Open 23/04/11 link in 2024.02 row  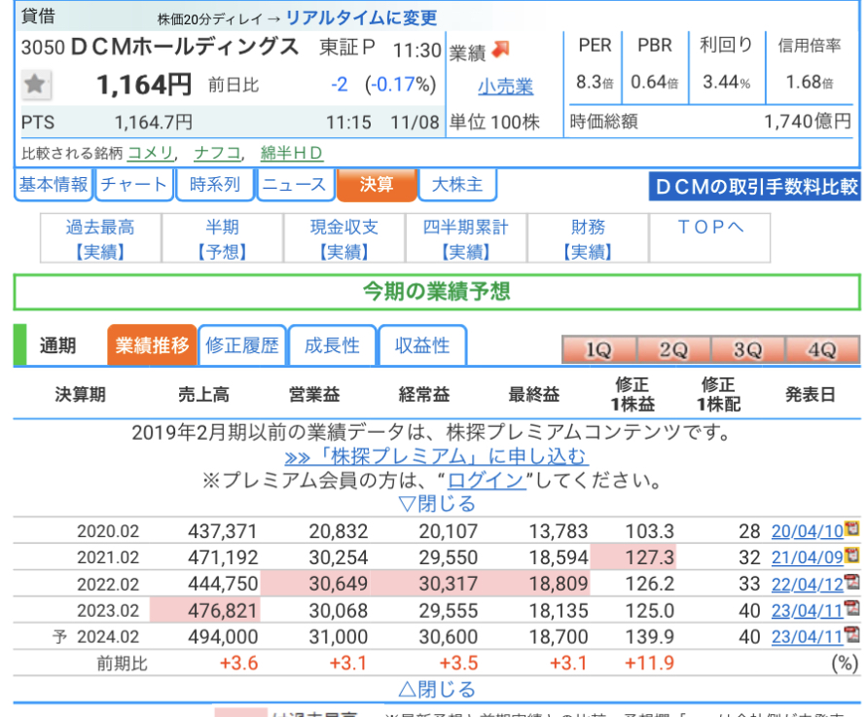click(x=807, y=637)
